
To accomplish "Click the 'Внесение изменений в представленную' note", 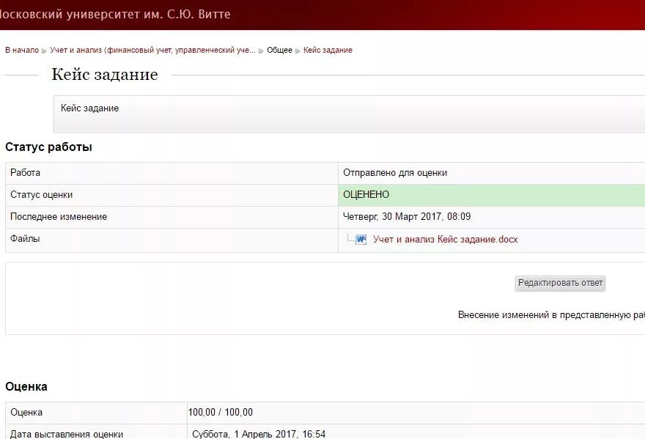I will (551, 315).
